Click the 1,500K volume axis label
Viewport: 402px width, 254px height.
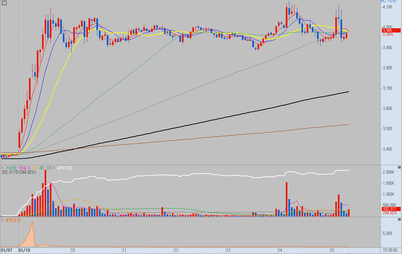388,183
